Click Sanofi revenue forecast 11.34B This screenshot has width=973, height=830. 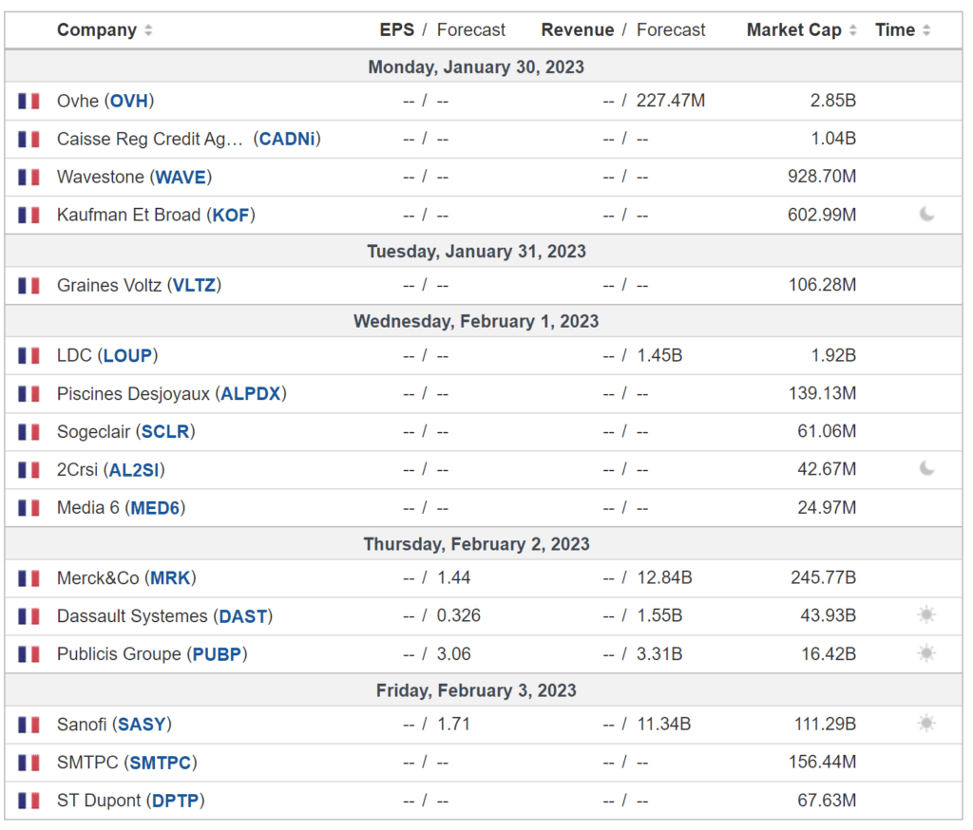tap(664, 724)
